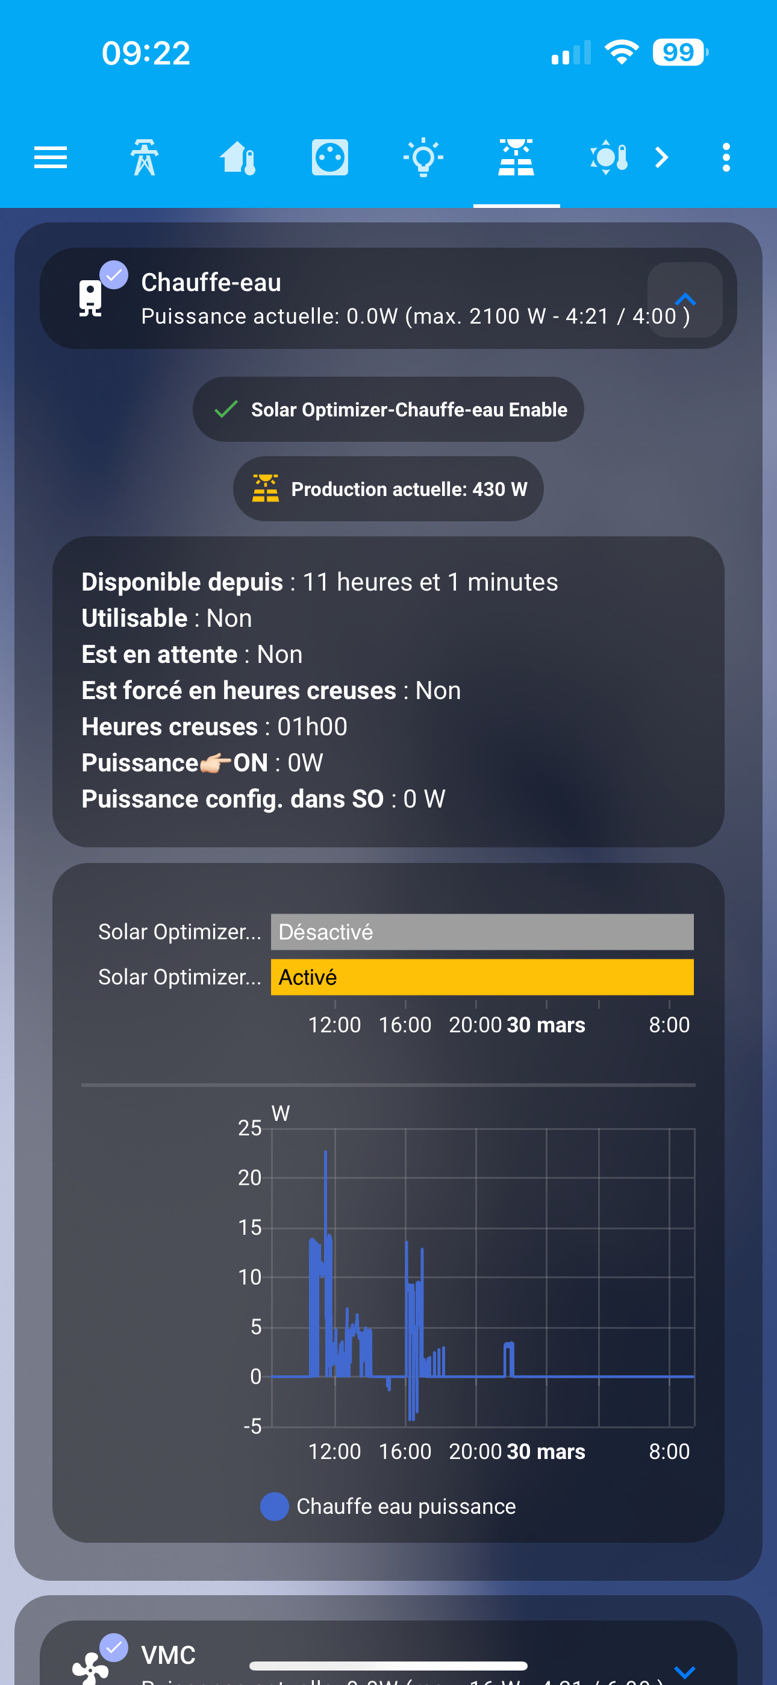The width and height of the screenshot is (777, 1685).
Task: Open the power outlet view
Action: click(x=330, y=158)
